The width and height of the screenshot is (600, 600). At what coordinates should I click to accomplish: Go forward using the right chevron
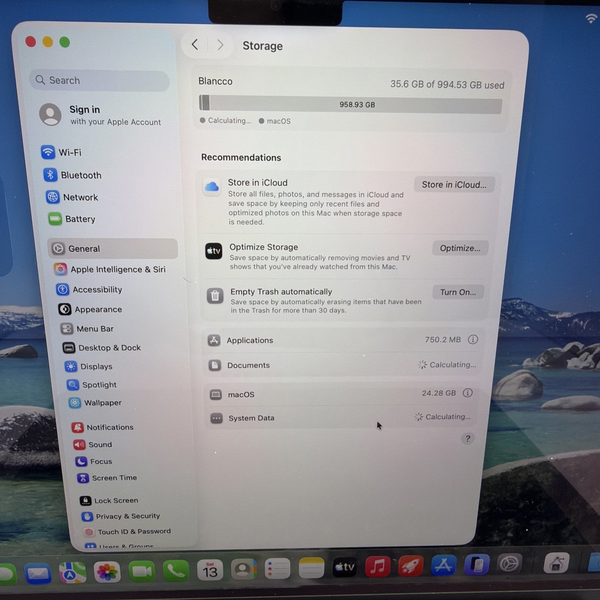point(220,45)
